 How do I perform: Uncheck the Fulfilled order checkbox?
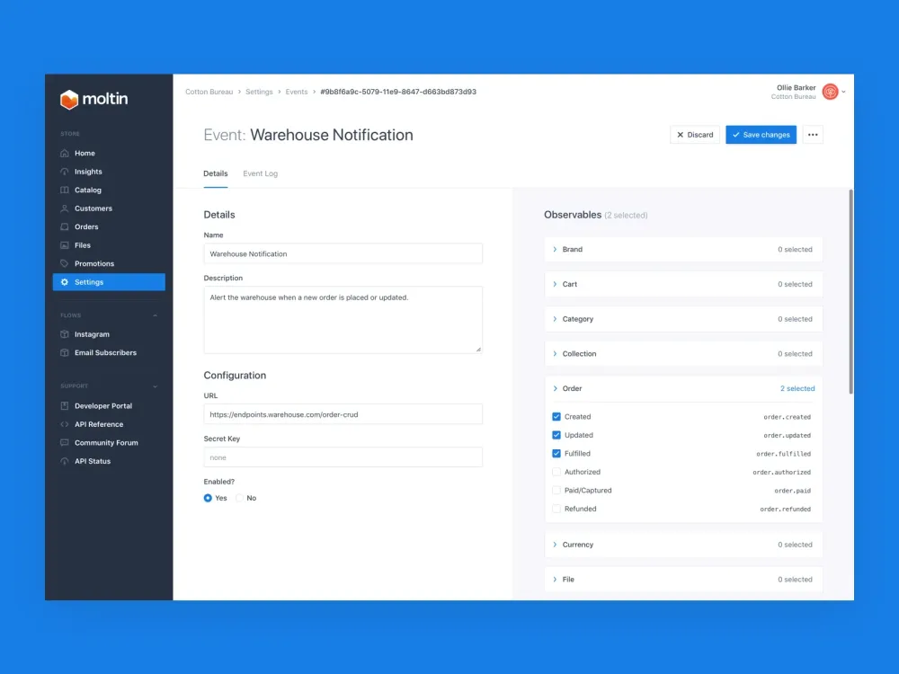[x=556, y=454]
